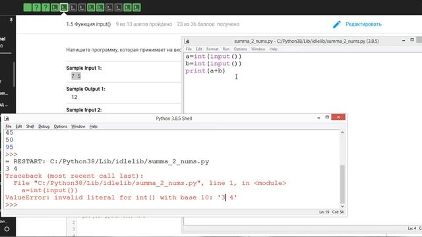Click the 1.5 Функция input() lesson title
Screen dimensions: 422x237
tap(88, 24)
